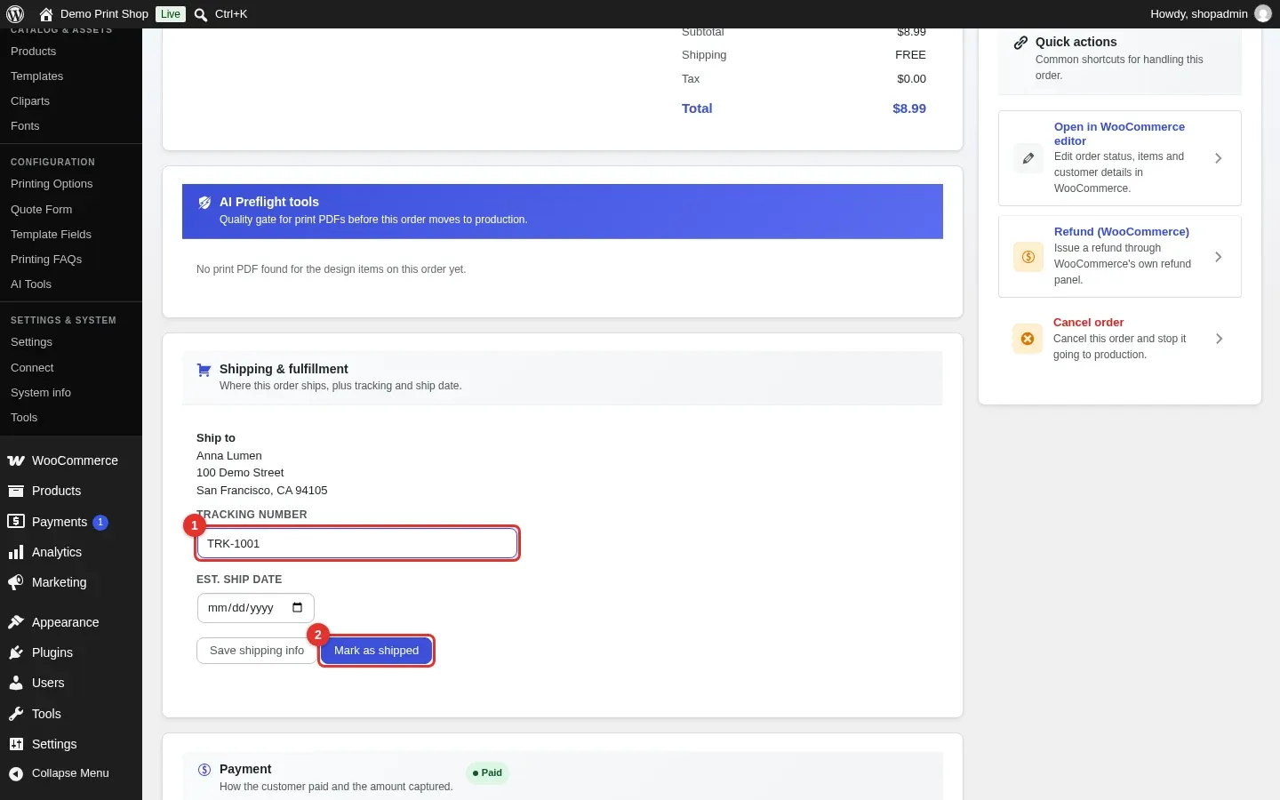The width and height of the screenshot is (1280, 800).
Task: Open AI Tools menu item
Action: [x=31, y=284]
